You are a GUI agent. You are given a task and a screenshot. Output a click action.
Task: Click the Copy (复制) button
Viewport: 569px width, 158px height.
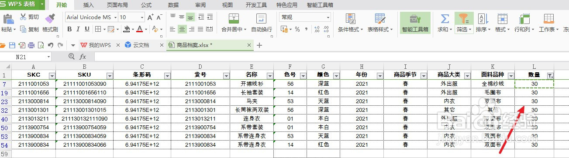29,29
